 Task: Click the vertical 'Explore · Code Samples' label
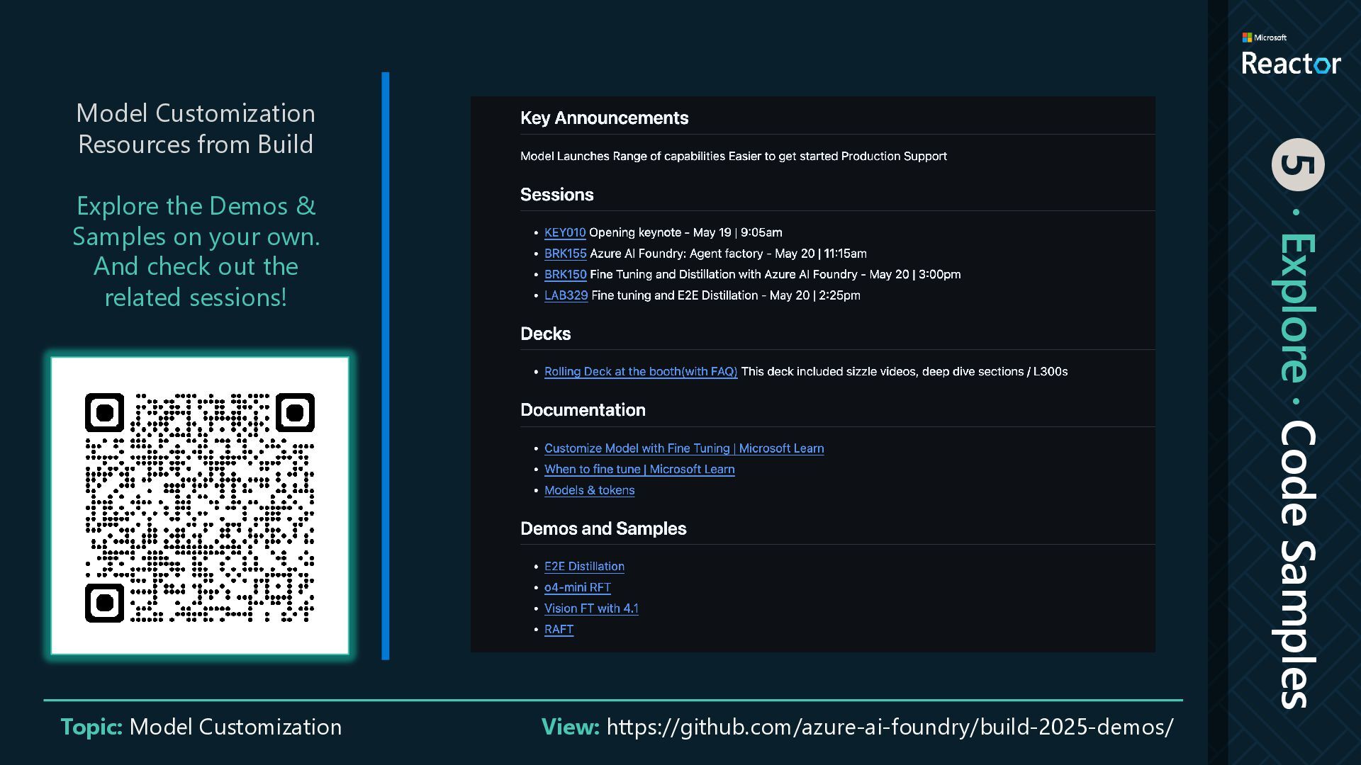[x=1296, y=470]
